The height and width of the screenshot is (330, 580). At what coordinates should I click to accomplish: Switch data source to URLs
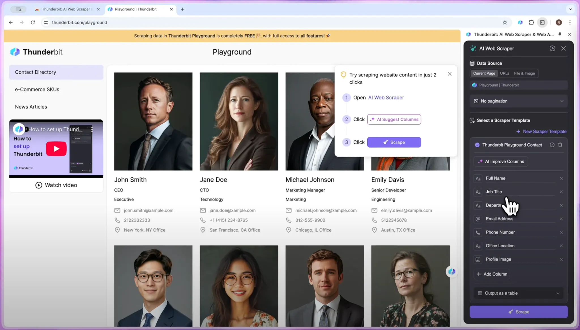pyautogui.click(x=504, y=73)
